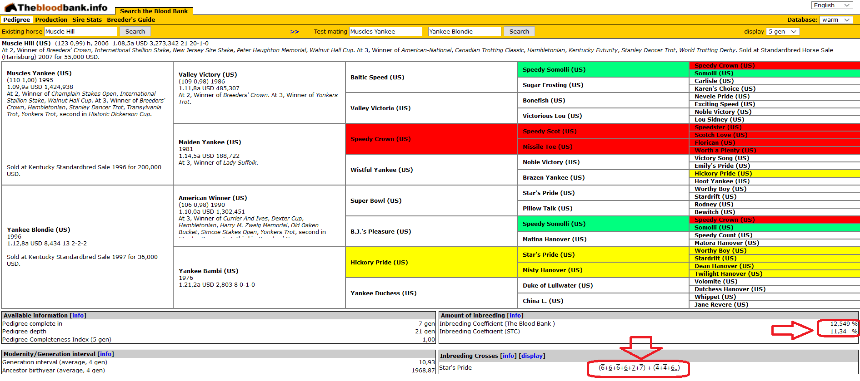860x381 pixels.
Task: Focus the Existing horse input field
Action: click(80, 31)
